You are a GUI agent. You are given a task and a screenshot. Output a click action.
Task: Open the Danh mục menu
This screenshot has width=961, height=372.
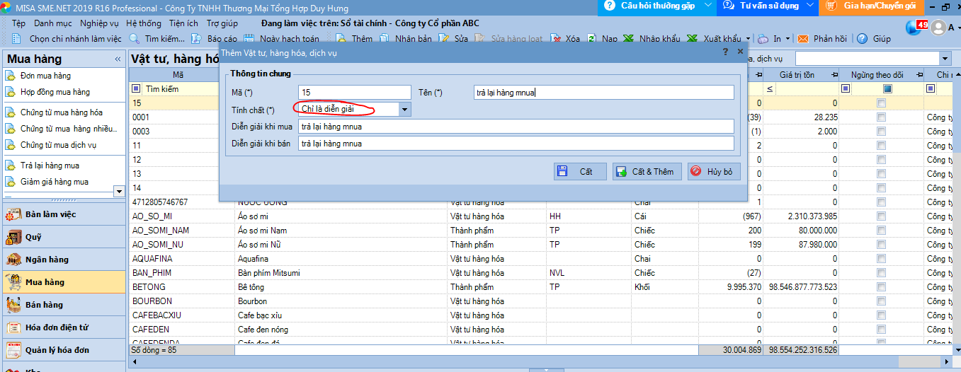(x=53, y=23)
